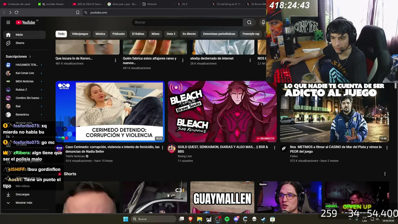Go forward with the browser forward arrow
Screen dimensions: 398x224
[x=10, y=12]
